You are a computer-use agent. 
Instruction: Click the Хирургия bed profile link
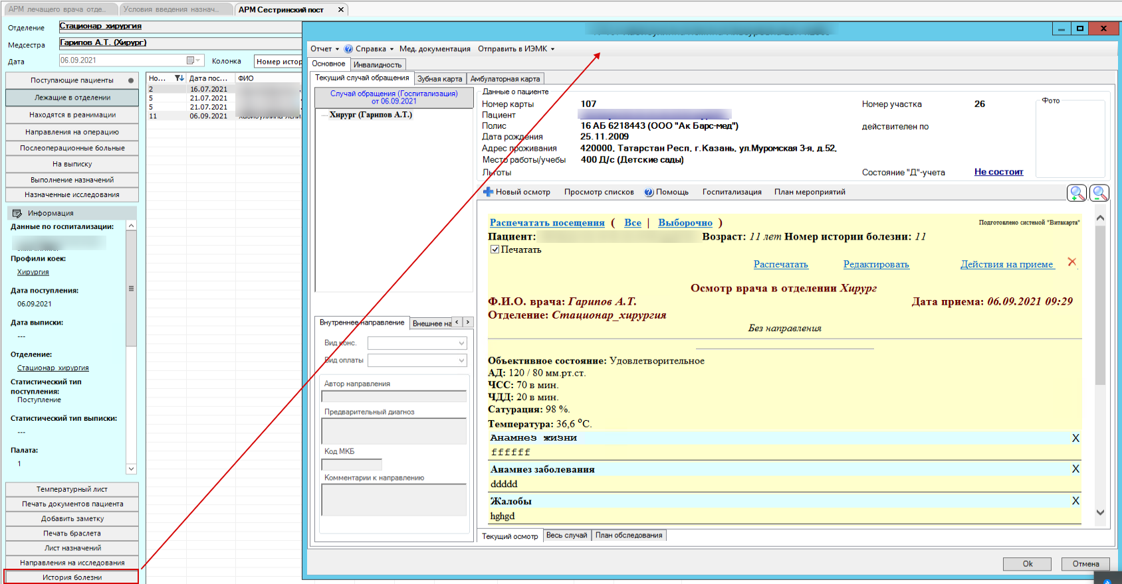point(33,272)
